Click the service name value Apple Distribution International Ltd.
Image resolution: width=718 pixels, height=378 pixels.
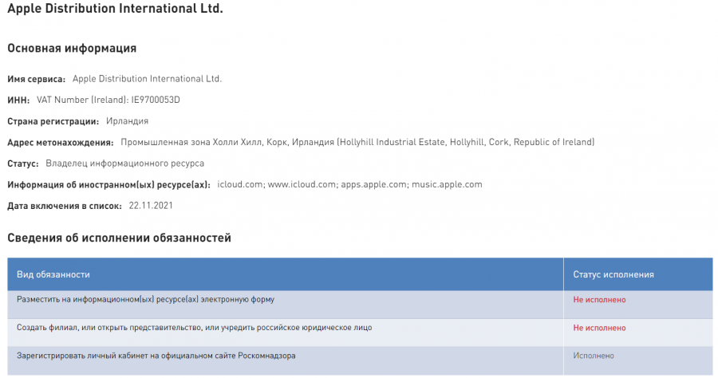(147, 79)
